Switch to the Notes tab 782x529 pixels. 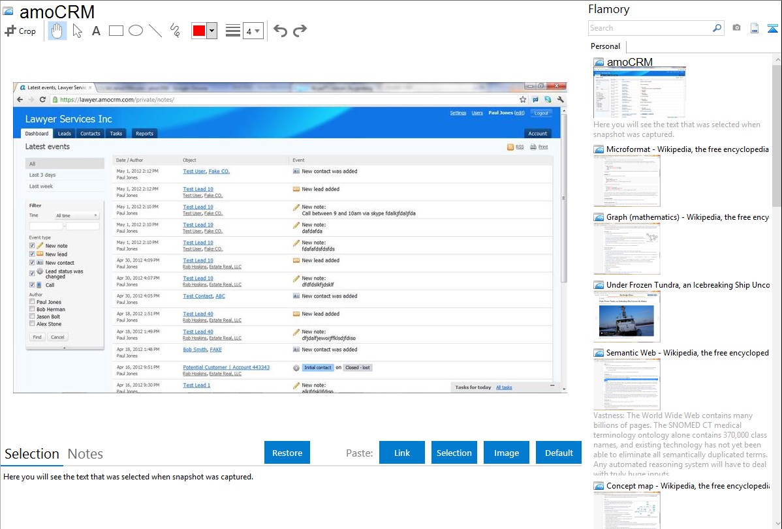(x=86, y=454)
